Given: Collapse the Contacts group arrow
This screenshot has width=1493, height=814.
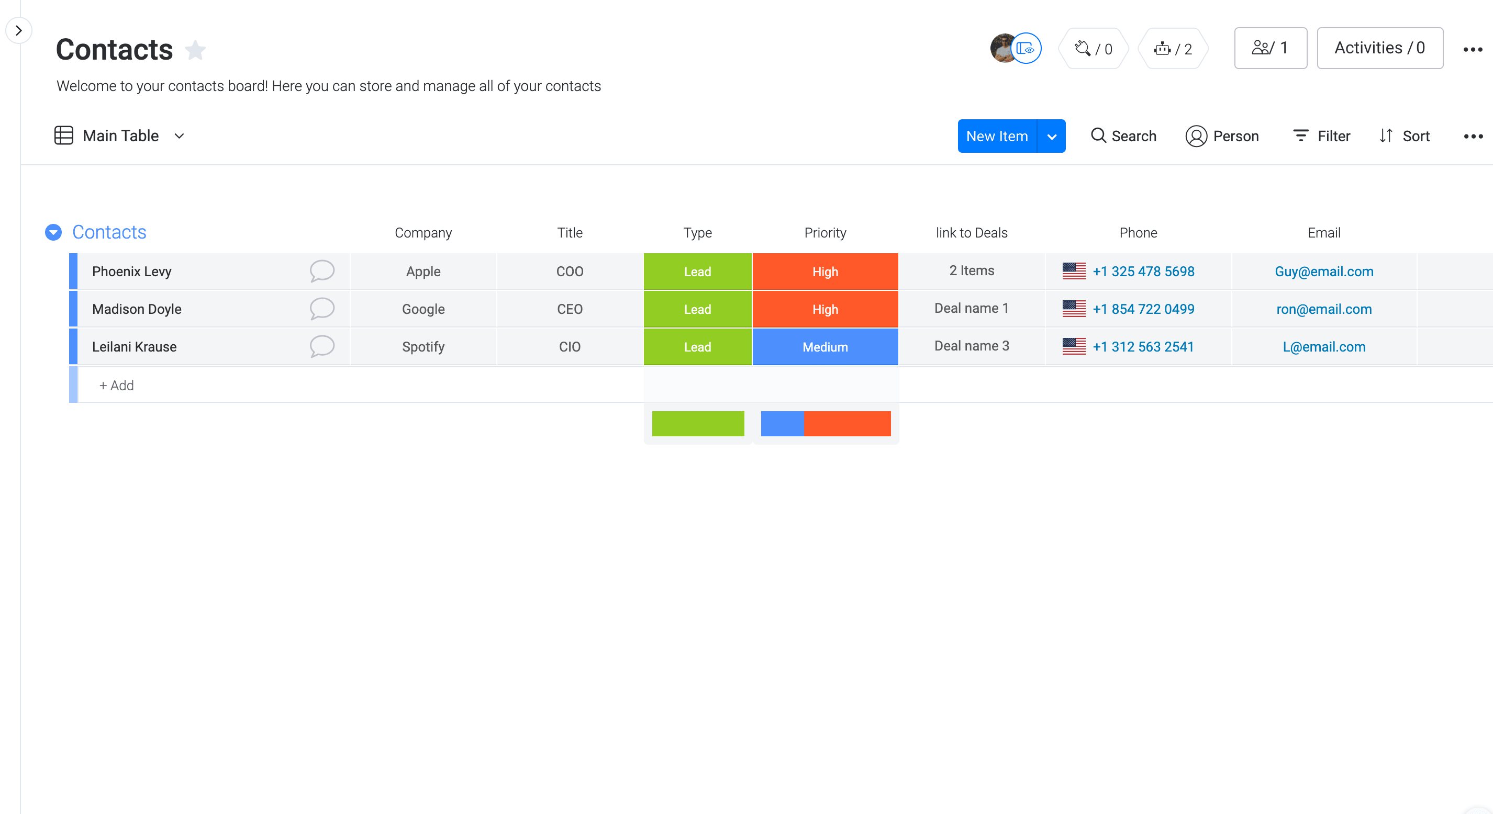Looking at the screenshot, I should [x=53, y=232].
